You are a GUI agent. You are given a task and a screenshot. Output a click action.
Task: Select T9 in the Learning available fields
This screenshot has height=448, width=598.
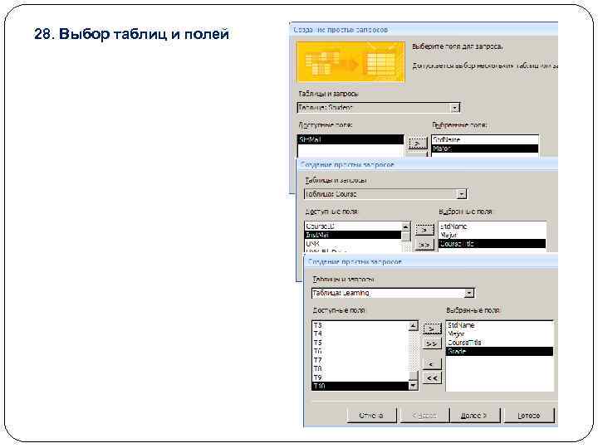pos(360,377)
